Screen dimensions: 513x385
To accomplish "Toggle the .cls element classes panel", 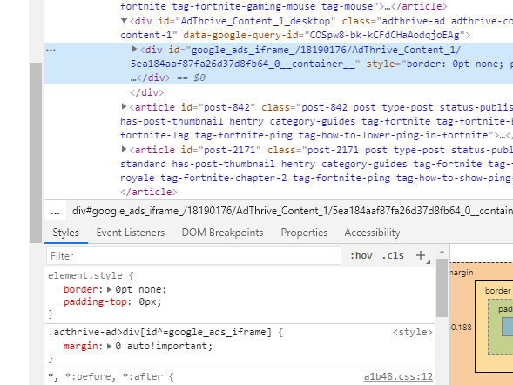I will tap(393, 255).
